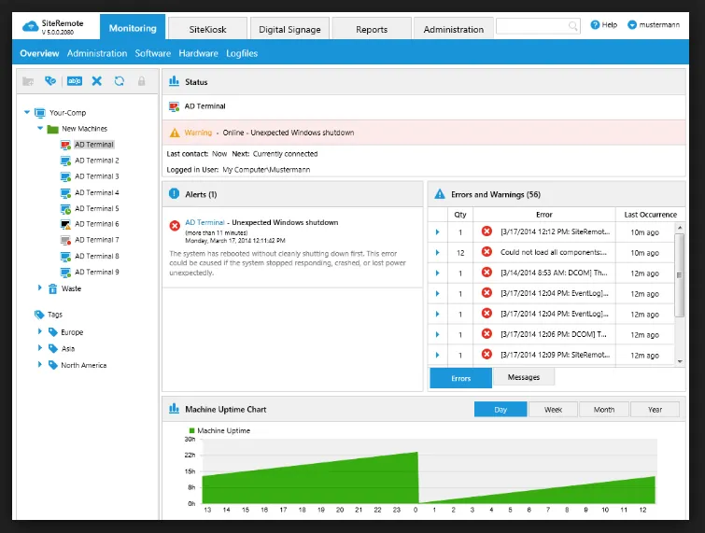Click the Status panel bar chart icon
The height and width of the screenshot is (533, 705).
(174, 81)
